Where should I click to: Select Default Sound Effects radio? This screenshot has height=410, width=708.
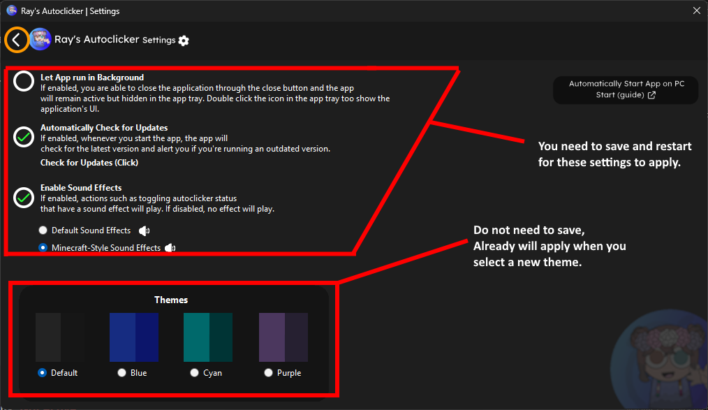(43, 230)
